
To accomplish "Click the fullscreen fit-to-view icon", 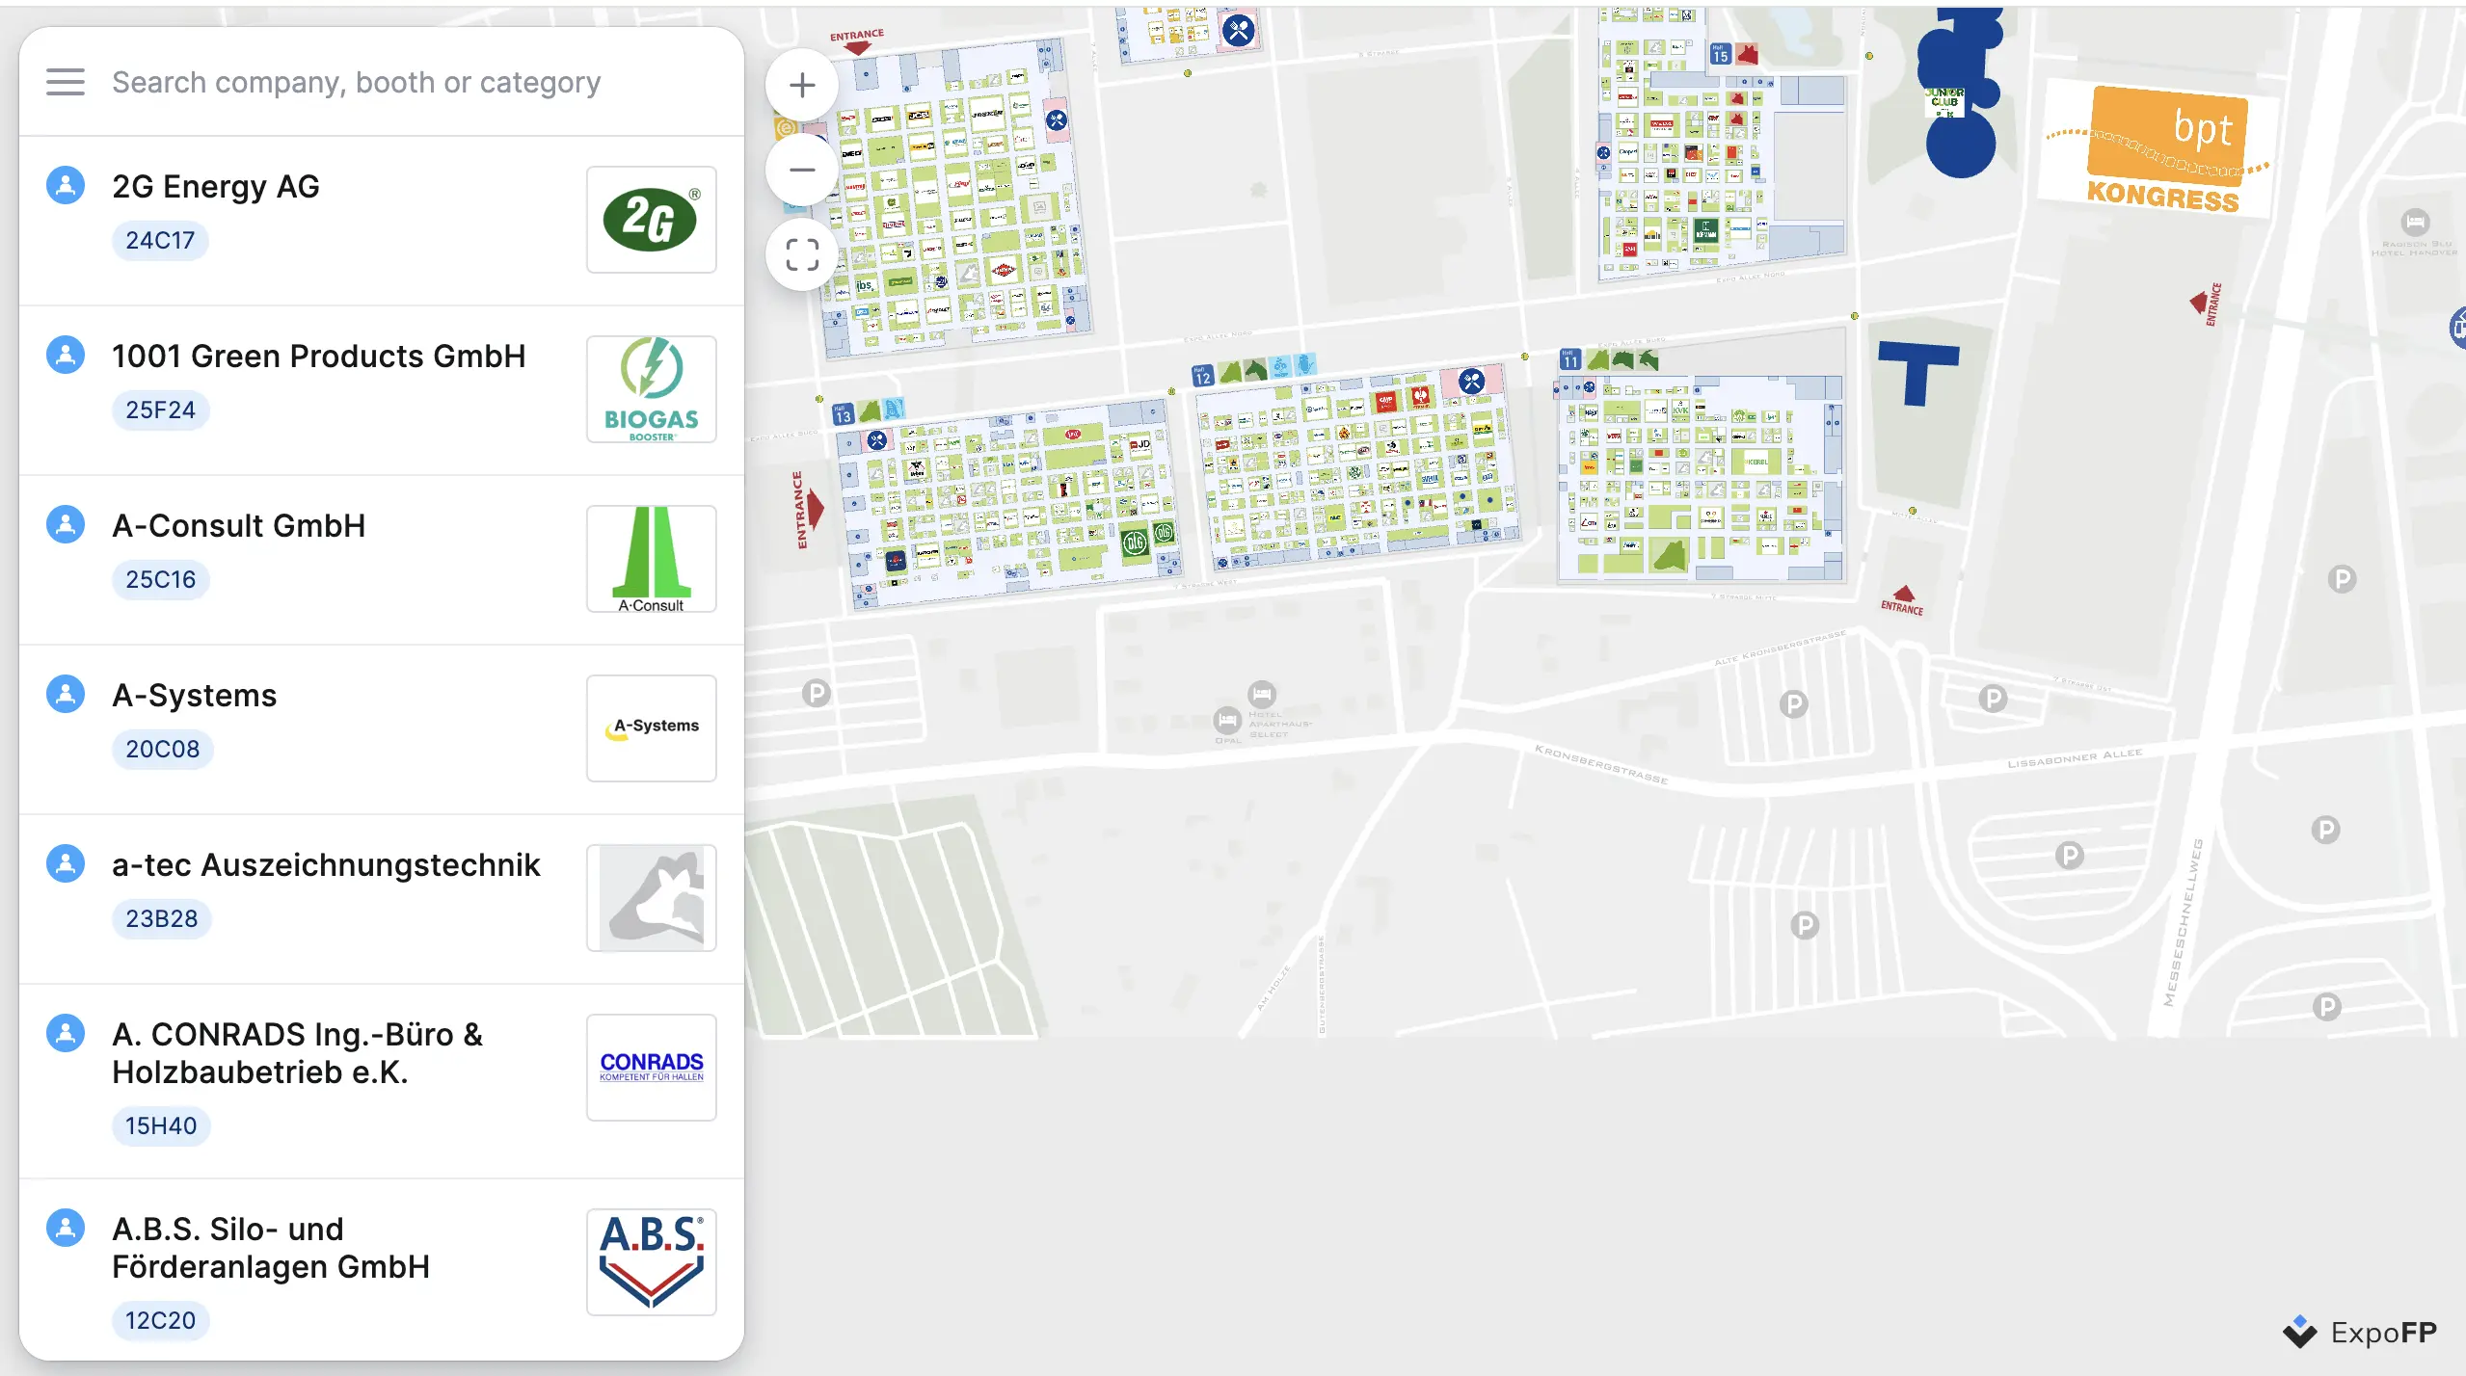I will click(x=801, y=255).
